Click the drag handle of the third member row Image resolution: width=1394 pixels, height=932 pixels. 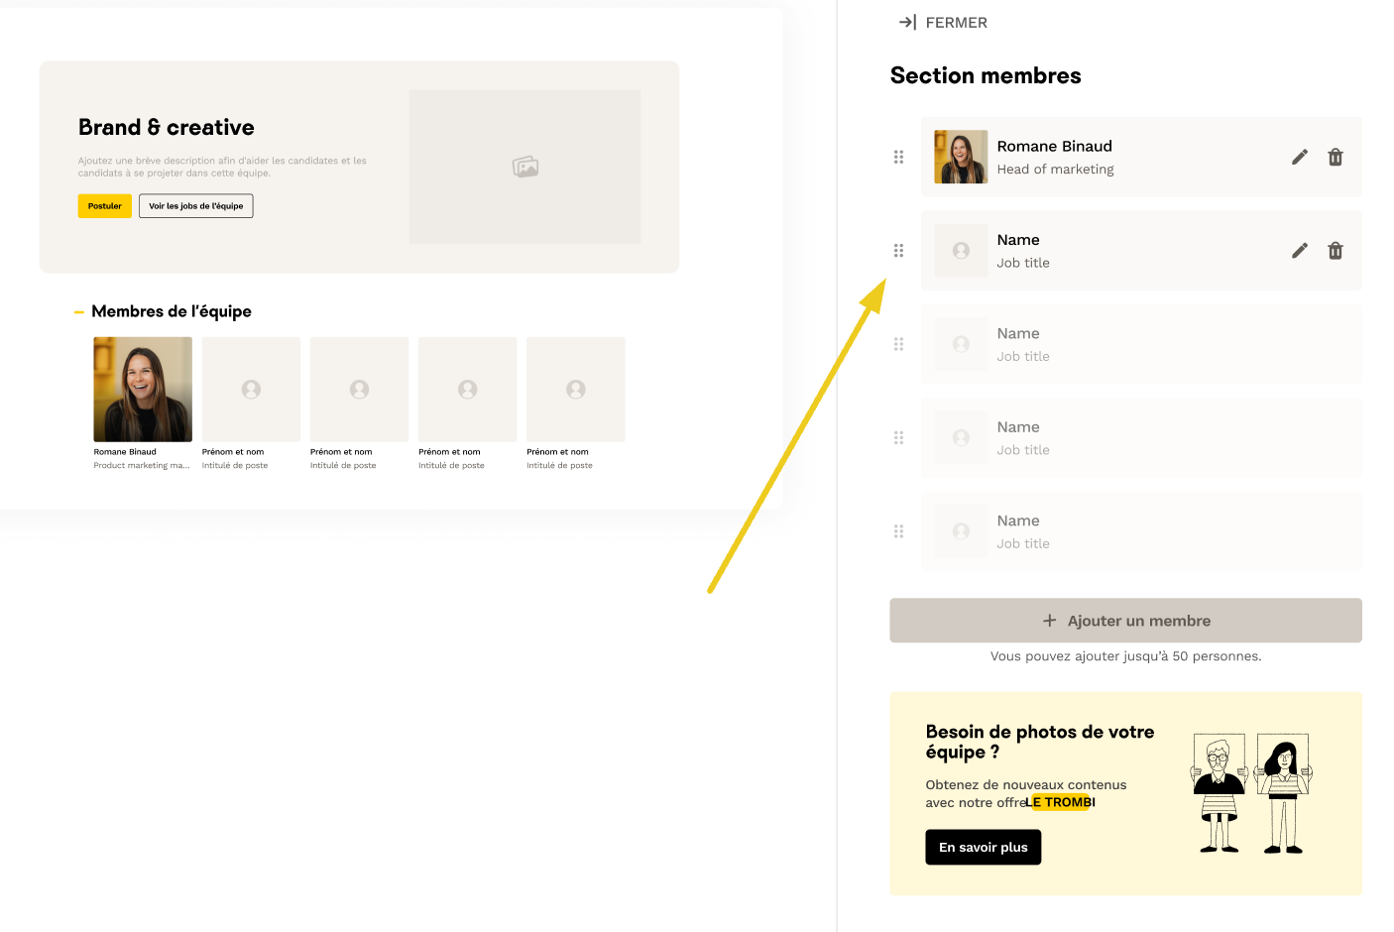[x=898, y=344]
